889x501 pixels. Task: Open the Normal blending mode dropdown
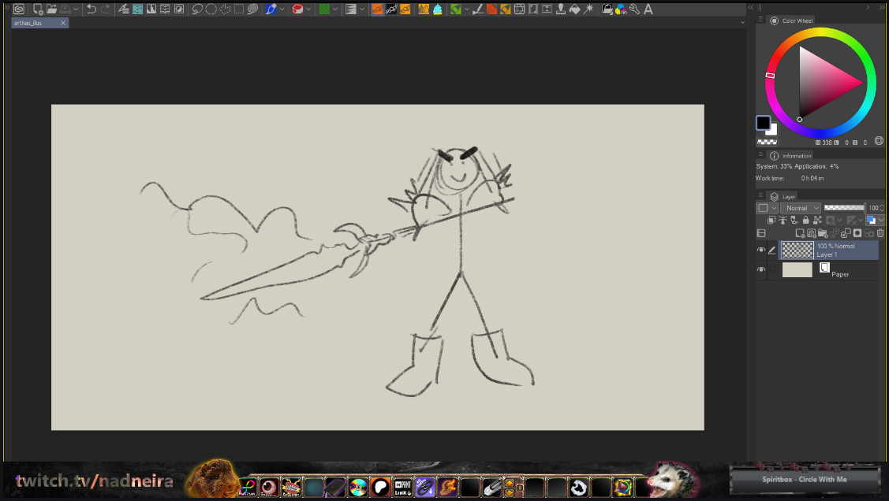click(x=801, y=208)
